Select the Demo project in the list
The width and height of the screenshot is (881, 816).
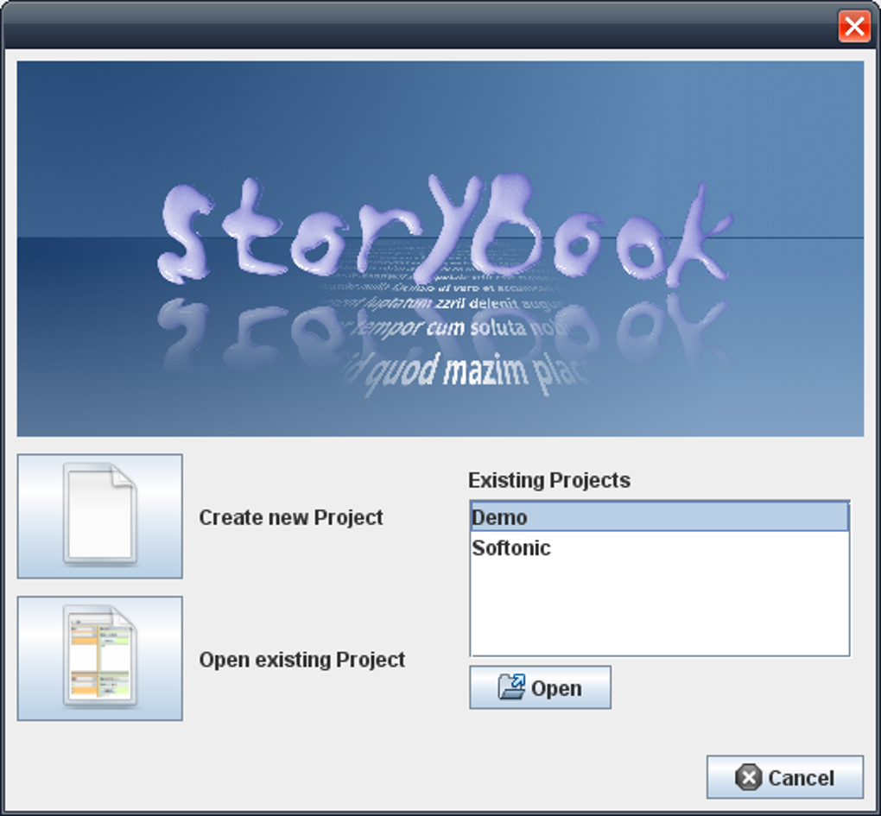click(x=660, y=516)
